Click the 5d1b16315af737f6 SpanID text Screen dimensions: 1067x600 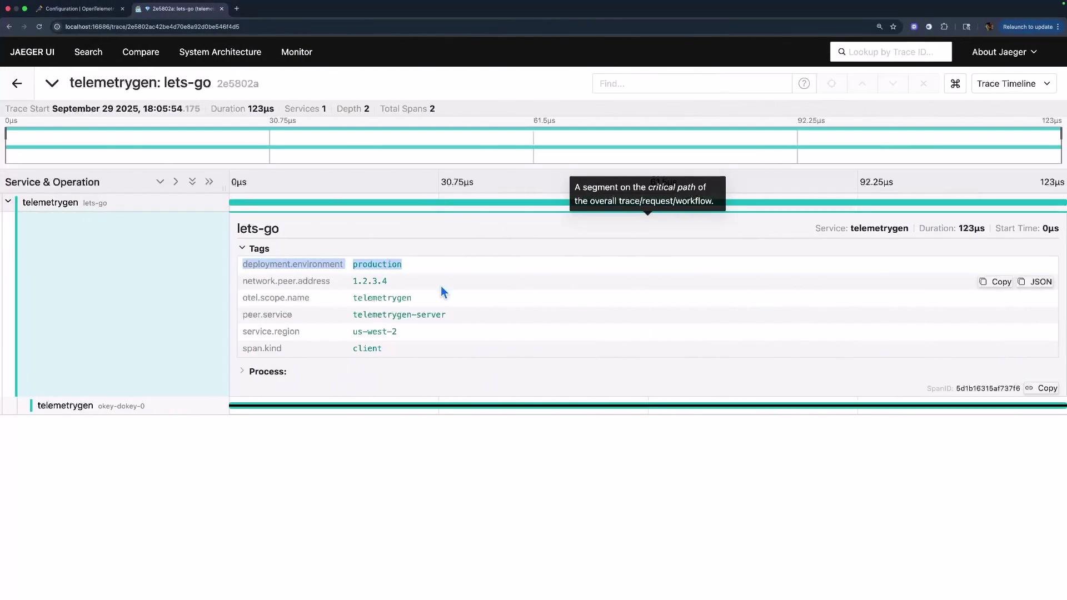(x=988, y=388)
